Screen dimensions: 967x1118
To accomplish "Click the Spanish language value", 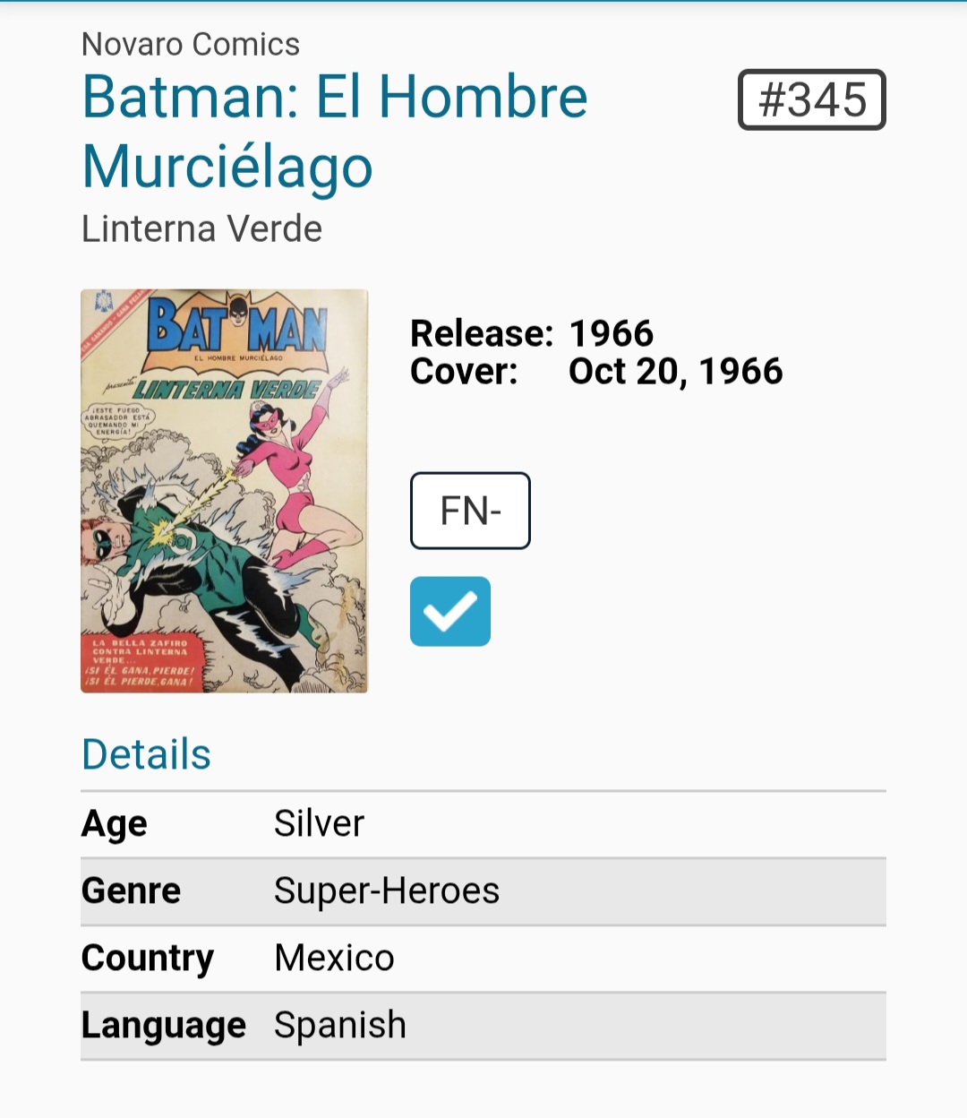I will click(340, 1026).
